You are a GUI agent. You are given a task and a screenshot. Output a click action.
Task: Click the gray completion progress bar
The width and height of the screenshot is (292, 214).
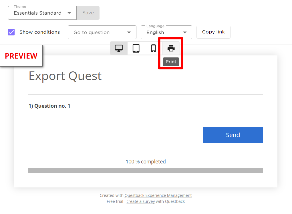(146, 171)
